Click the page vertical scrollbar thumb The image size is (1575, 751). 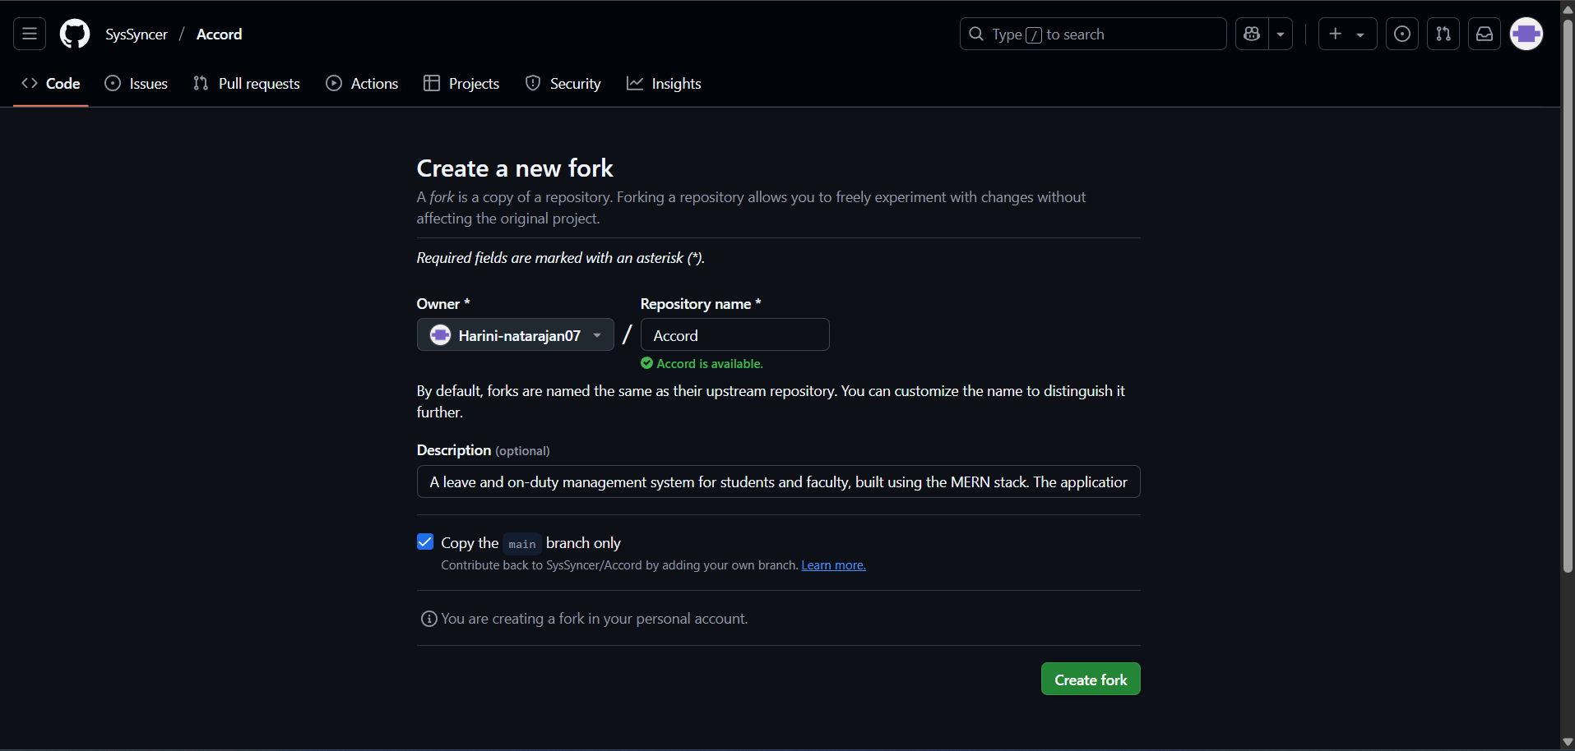click(x=1568, y=296)
